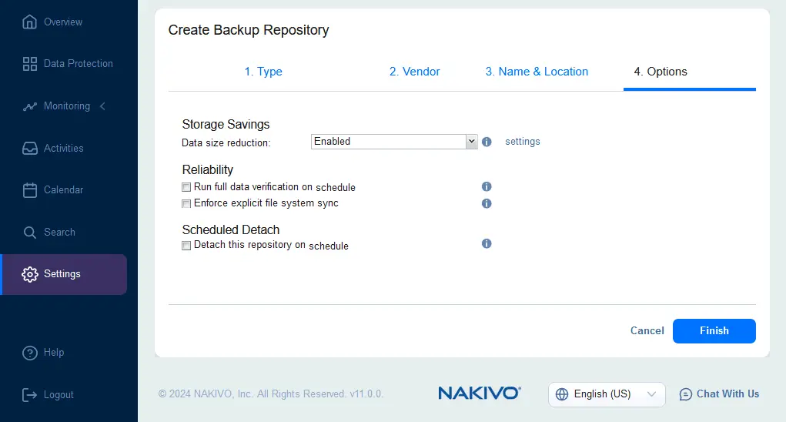This screenshot has height=422, width=786.
Task: Click the Overview home icon in sidebar
Action: click(x=30, y=22)
